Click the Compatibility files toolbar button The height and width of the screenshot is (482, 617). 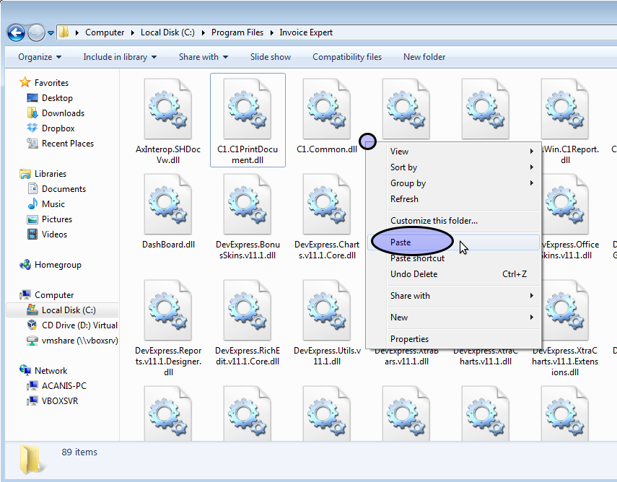[347, 57]
